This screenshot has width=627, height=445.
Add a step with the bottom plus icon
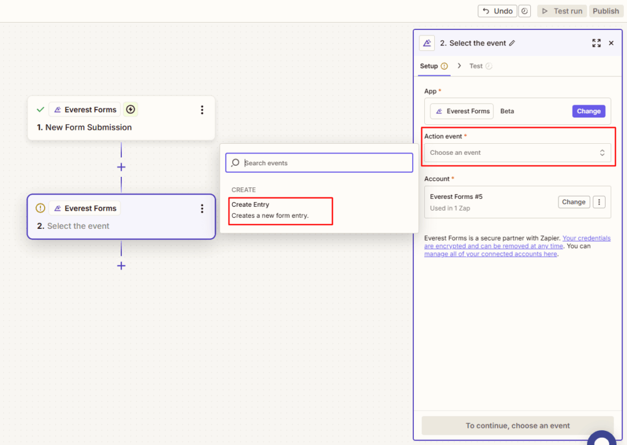coord(121,266)
